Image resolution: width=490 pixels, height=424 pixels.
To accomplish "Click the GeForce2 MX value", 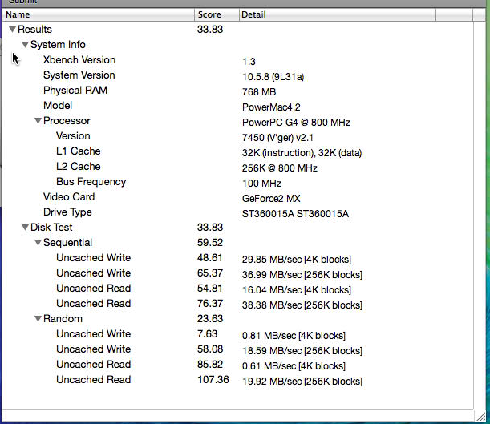I will point(271,199).
